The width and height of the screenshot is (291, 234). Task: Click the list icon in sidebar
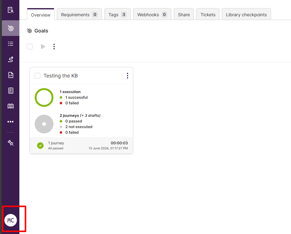11,44
